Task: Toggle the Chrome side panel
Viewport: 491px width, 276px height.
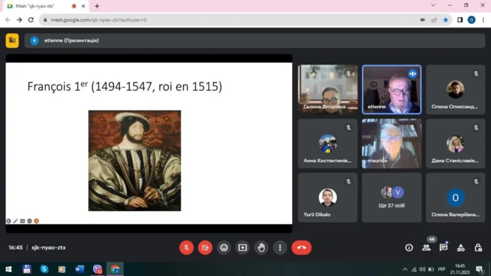Action: pyautogui.click(x=460, y=20)
